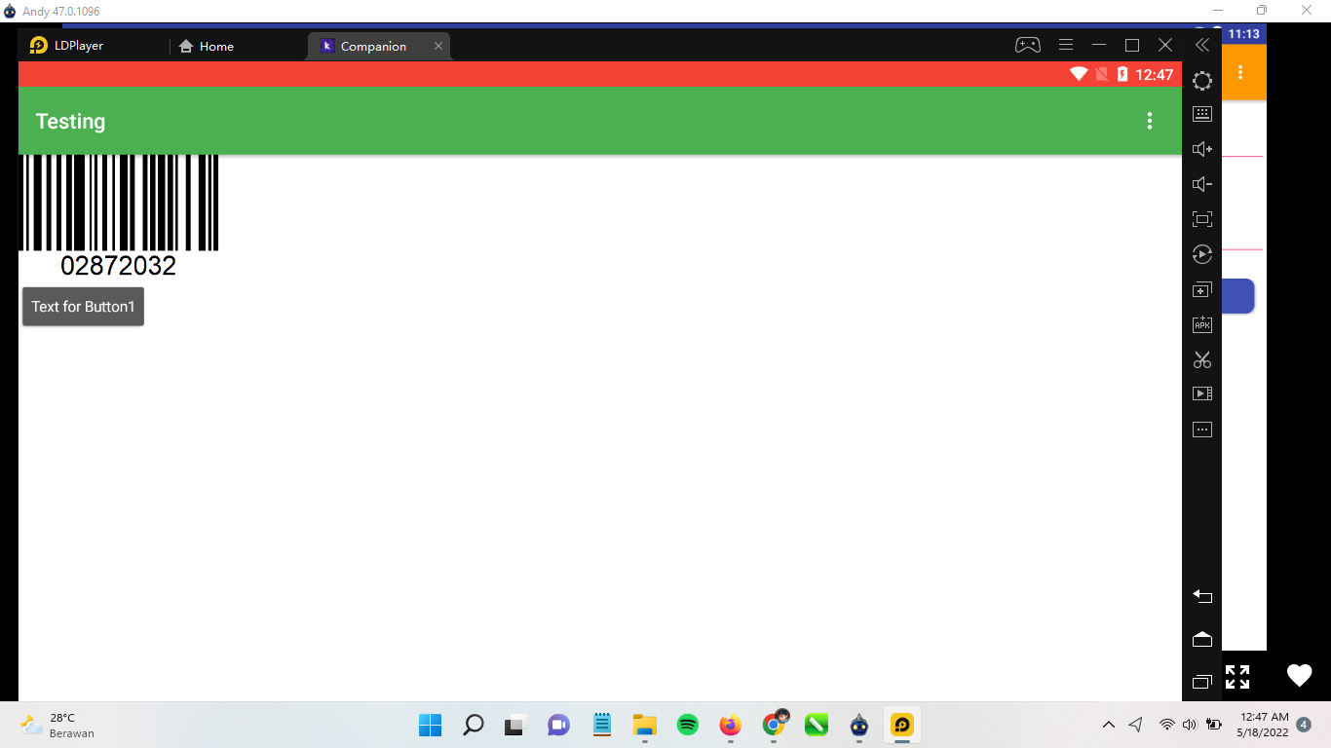Click the barcode image 02872032
Viewport: 1331px width, 748px height.
[119, 216]
